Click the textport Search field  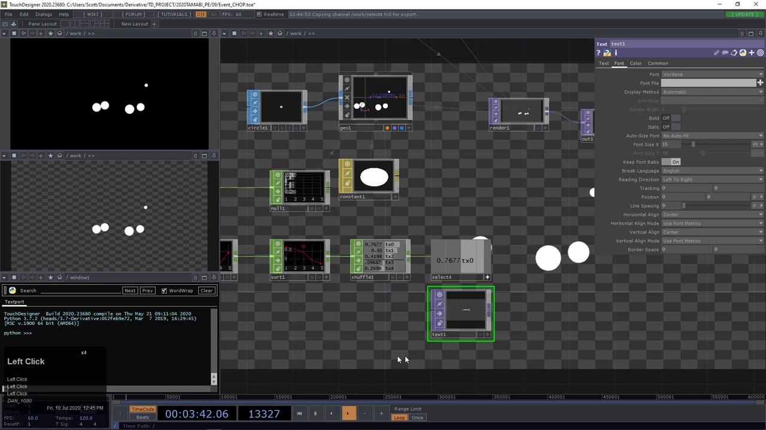(80, 291)
